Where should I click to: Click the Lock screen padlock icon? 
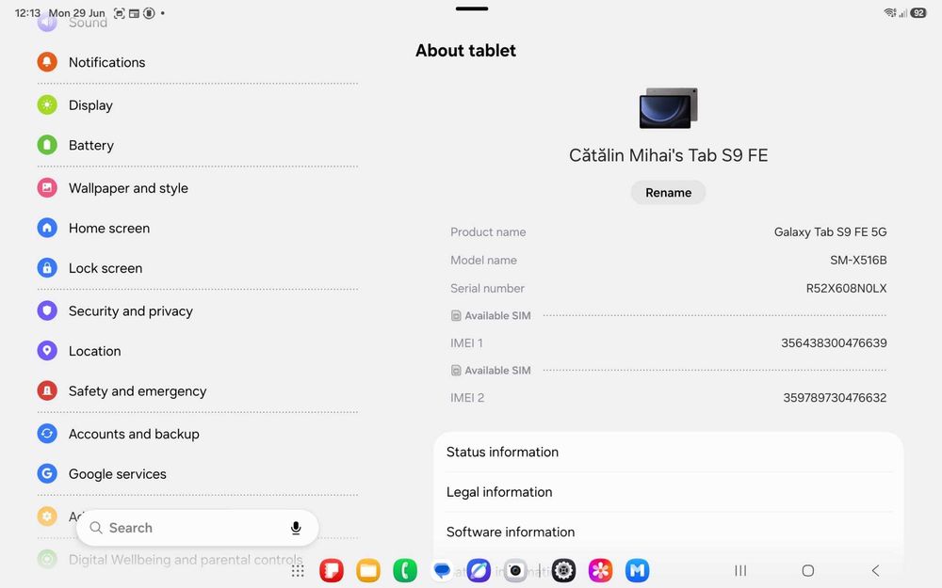pos(47,268)
